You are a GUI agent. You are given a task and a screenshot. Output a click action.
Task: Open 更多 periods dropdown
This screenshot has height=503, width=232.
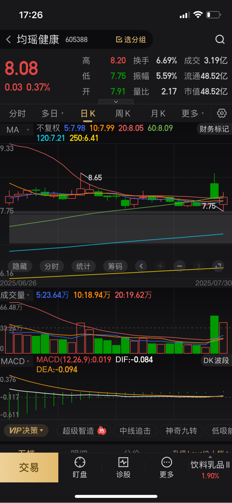coord(192,114)
